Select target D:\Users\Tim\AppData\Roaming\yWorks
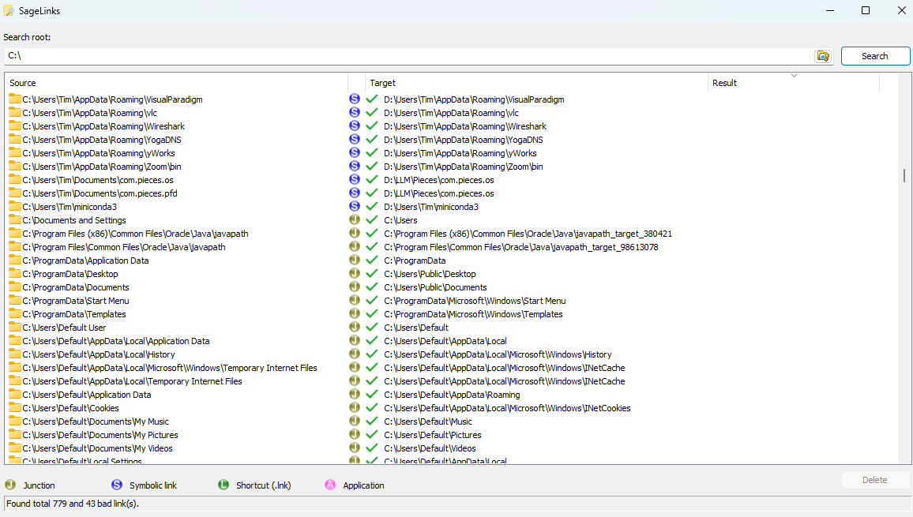 (460, 153)
